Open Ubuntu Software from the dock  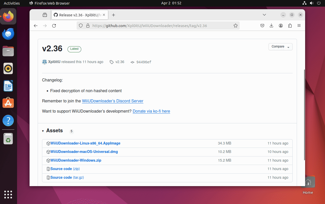tap(8, 103)
